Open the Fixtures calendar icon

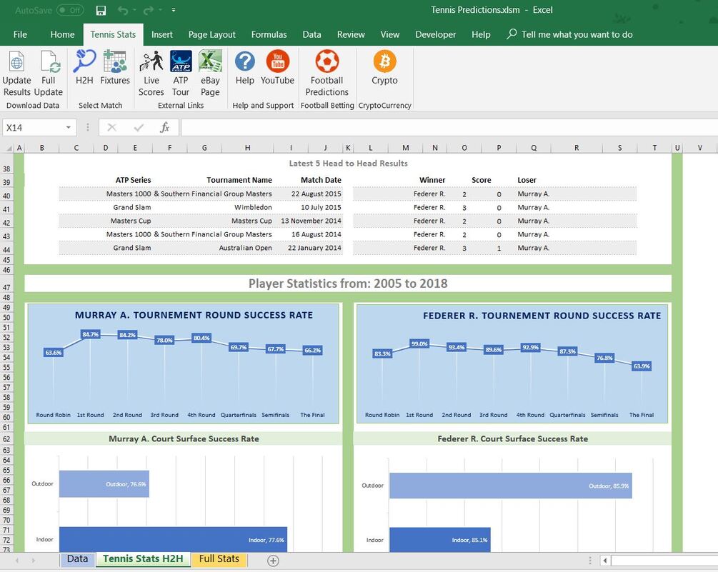pos(115,61)
